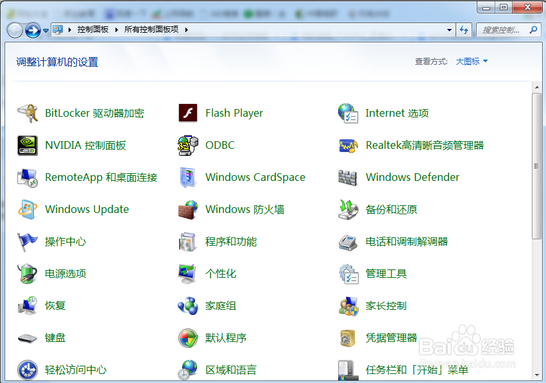Click the control panel icon in address bar

point(58,30)
